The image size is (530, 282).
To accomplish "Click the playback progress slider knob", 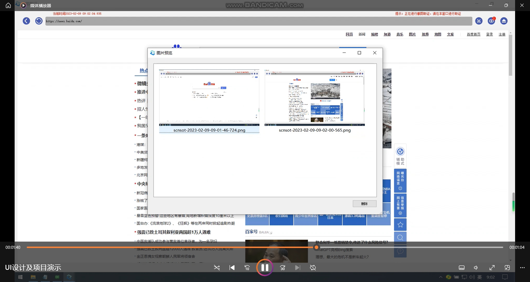I will (x=317, y=247).
